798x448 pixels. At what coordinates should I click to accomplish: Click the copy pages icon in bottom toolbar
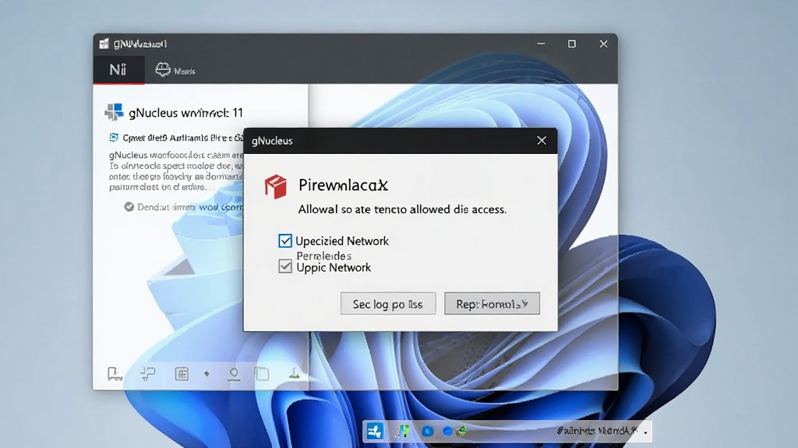tap(262, 374)
